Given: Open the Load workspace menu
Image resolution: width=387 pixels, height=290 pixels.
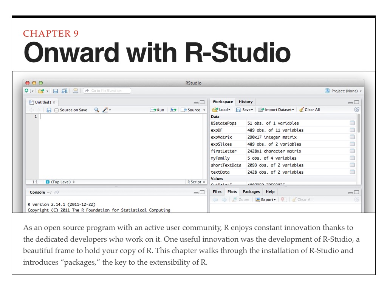Looking at the screenshot, I should click(x=221, y=110).
